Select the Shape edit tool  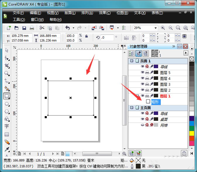pyautogui.click(x=7, y=58)
